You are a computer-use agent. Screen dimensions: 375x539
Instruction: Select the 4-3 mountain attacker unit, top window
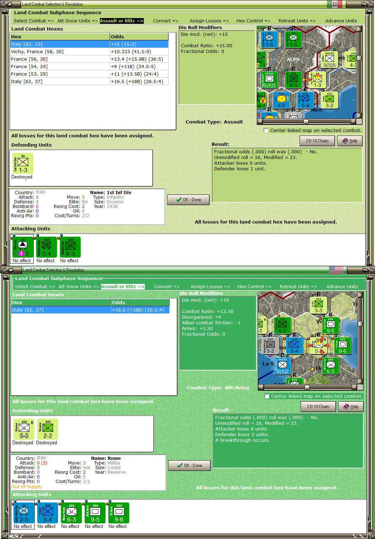(23, 247)
